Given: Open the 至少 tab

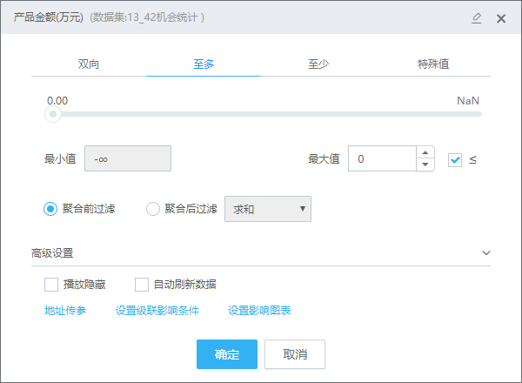Looking at the screenshot, I should (318, 64).
